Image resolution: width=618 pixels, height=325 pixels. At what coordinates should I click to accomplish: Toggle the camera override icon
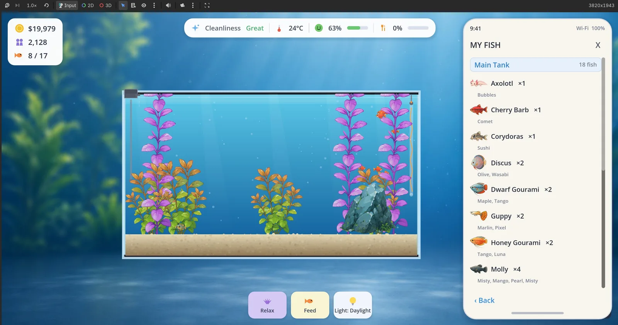coord(182,5)
